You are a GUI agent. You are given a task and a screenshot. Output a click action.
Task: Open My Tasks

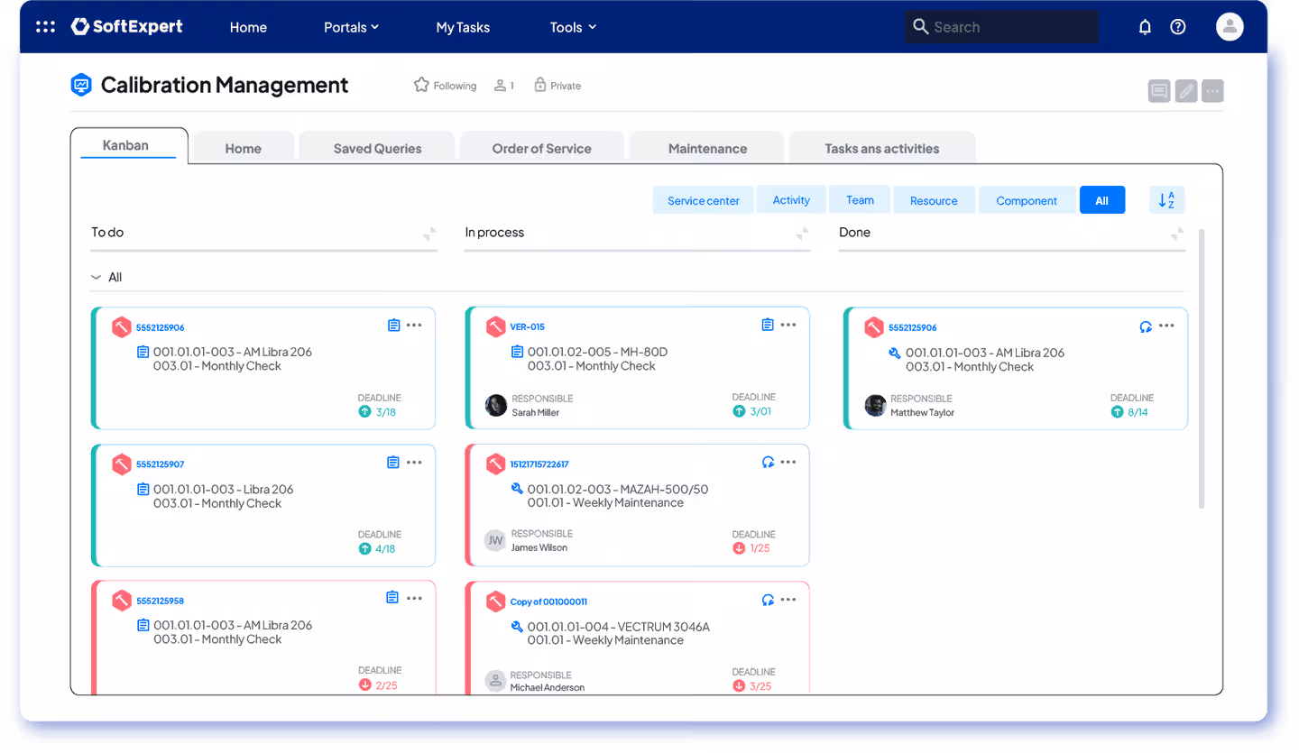[463, 27]
